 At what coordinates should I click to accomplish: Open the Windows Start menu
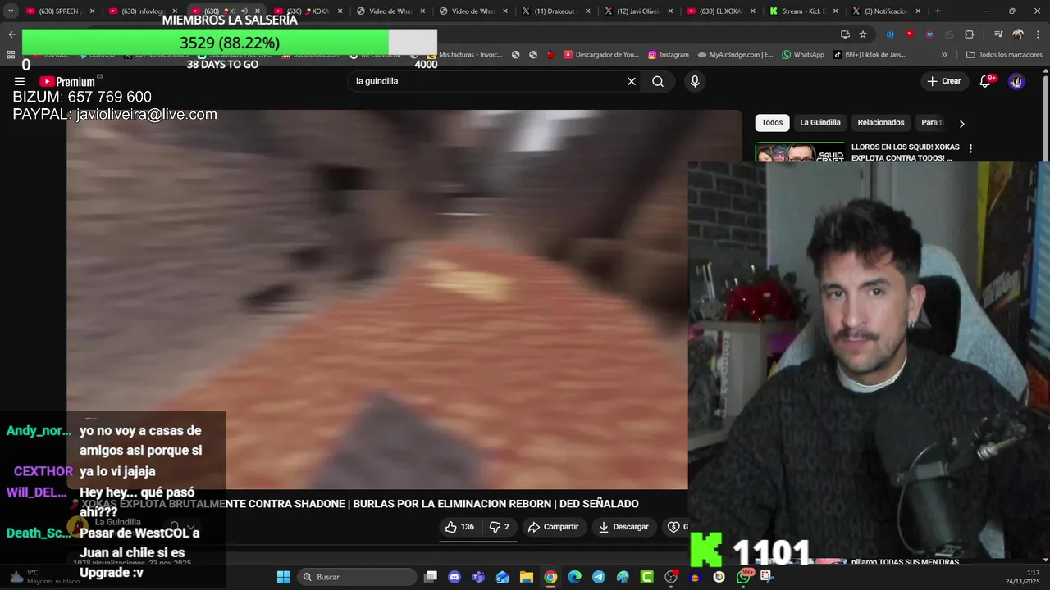tap(283, 577)
